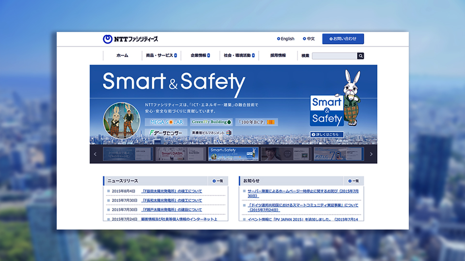Click the 詳しくはこちら button
Viewport: 465px width, 261px height.
point(327,134)
